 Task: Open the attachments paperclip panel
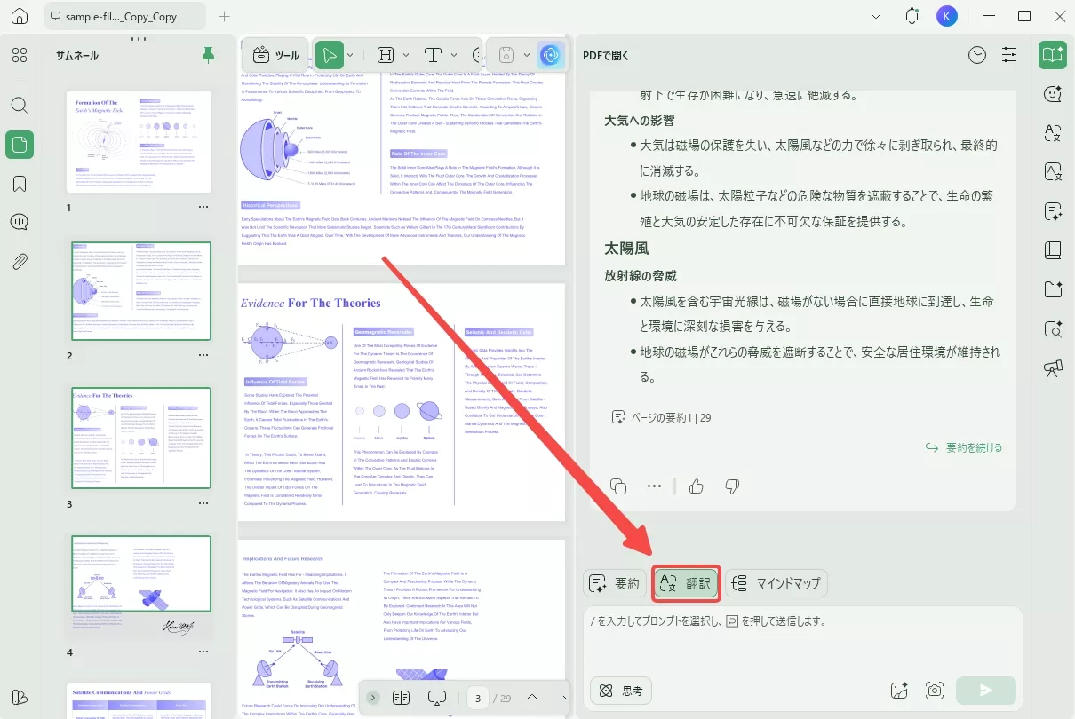(20, 261)
